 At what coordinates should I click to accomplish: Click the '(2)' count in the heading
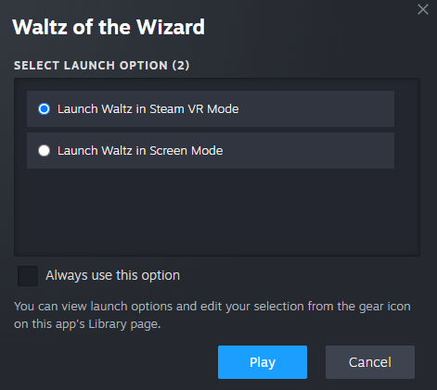[181, 65]
